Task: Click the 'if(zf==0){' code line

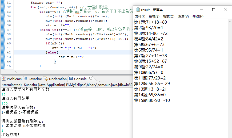Action: [x=50, y=12]
